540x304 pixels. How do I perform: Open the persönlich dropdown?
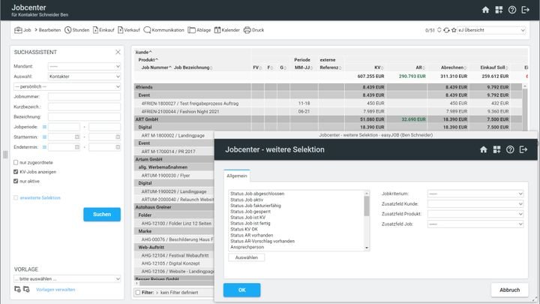coord(67,86)
